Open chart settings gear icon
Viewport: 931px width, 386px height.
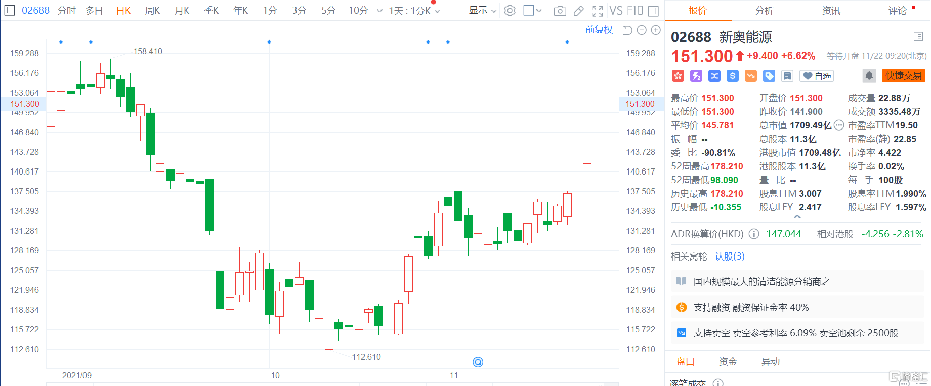[x=510, y=10]
